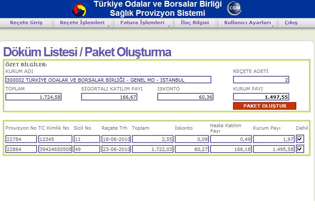Screen dimensions: 315x208
Task: Click Hasta Katılım Payı cell 166,18
Action: pos(231,149)
